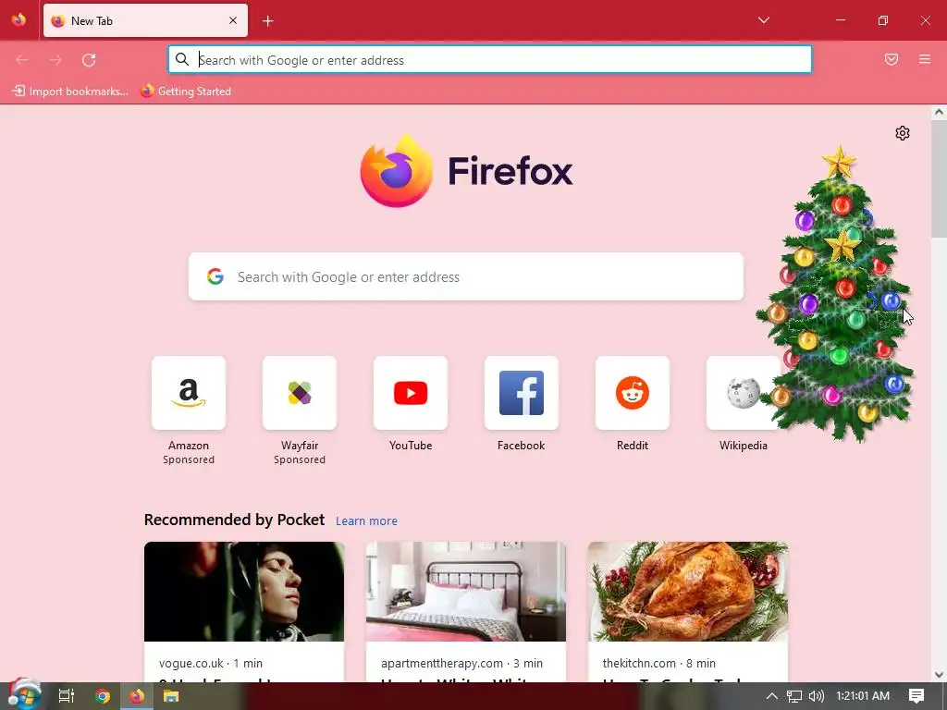
Task: Go back one page with back arrow
Action: (x=22, y=60)
